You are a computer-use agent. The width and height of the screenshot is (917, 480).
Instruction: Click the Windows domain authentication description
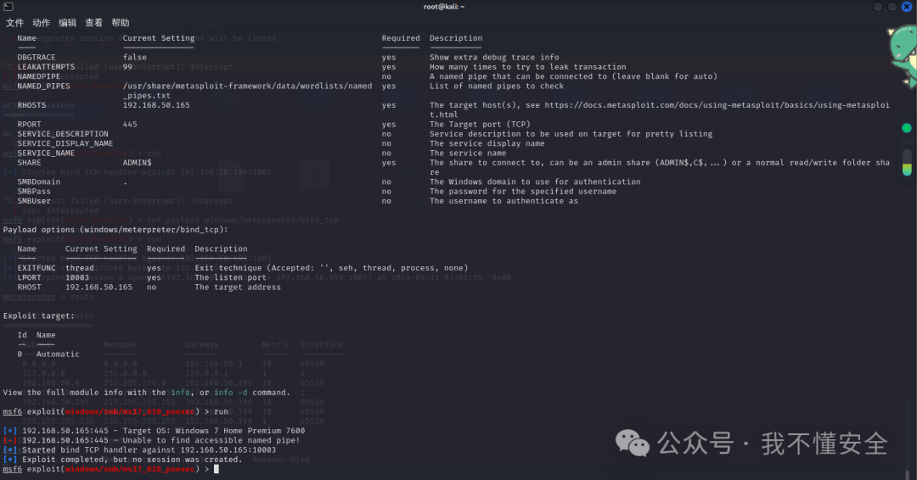pos(535,181)
